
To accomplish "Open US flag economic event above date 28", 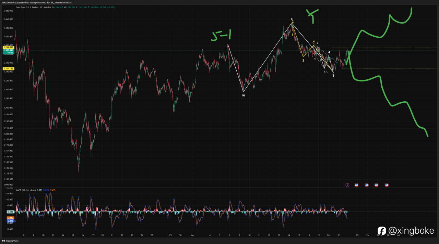I will (x=387, y=185).
